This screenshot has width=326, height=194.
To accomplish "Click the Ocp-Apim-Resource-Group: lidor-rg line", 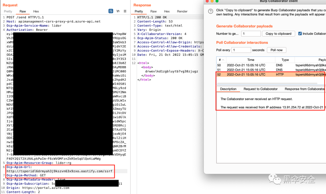I will 39,163.
